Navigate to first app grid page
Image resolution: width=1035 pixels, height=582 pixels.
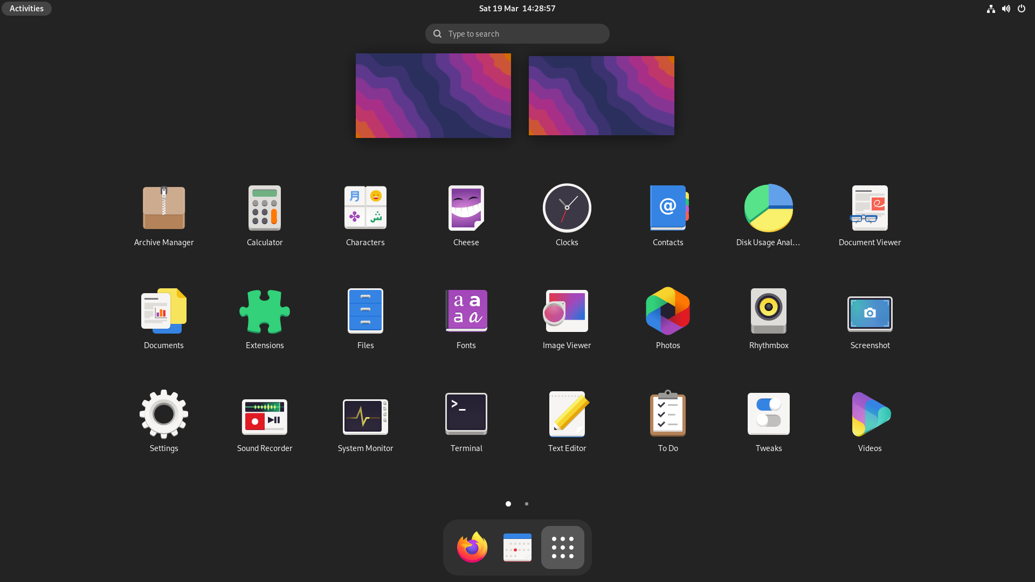[508, 503]
